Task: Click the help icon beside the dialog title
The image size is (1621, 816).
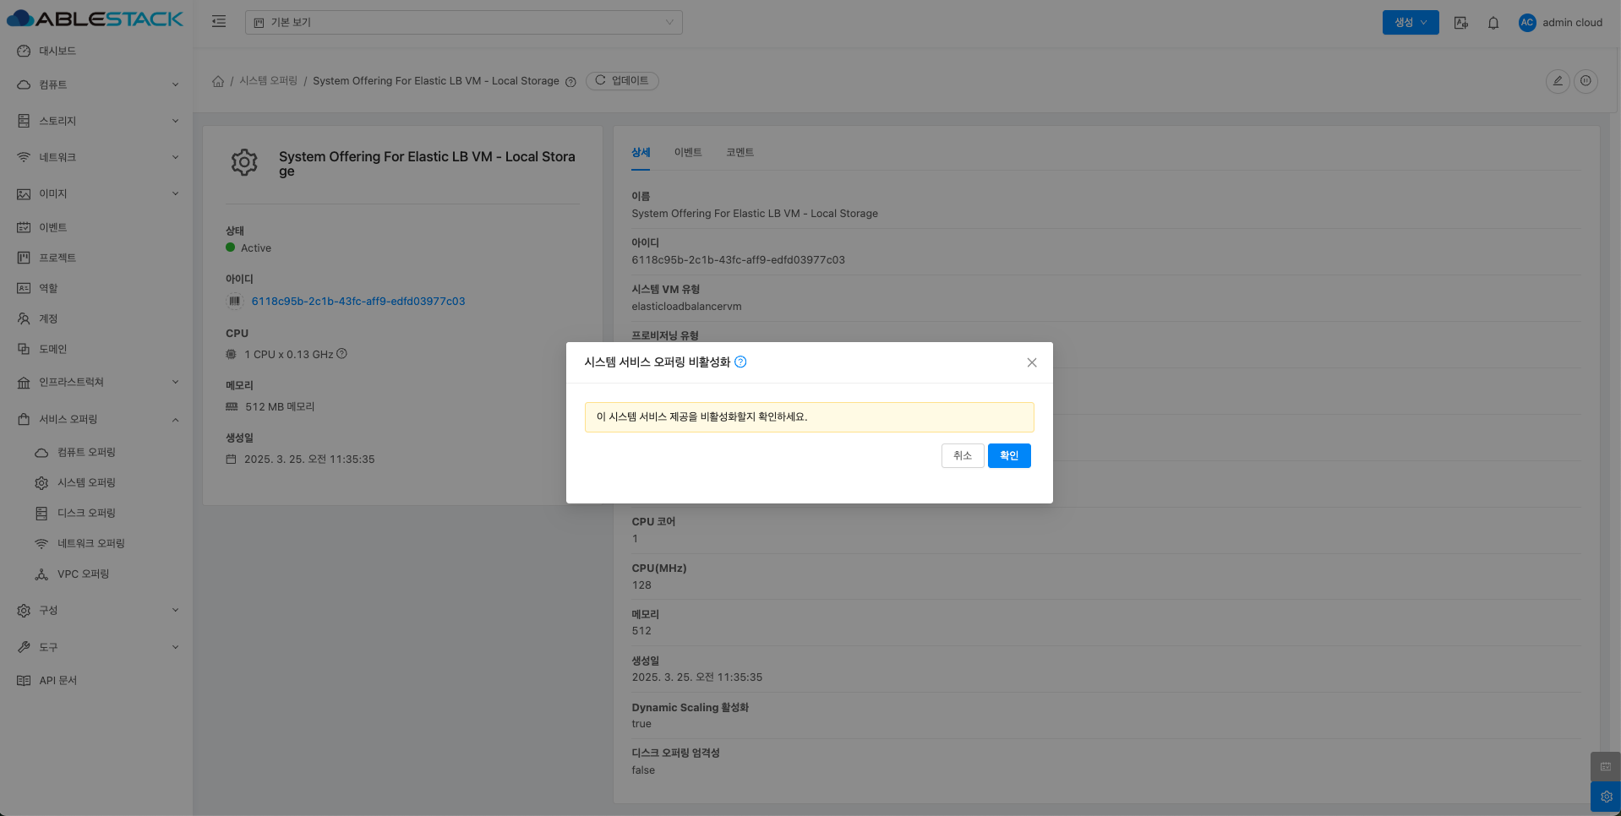Action: tap(740, 362)
